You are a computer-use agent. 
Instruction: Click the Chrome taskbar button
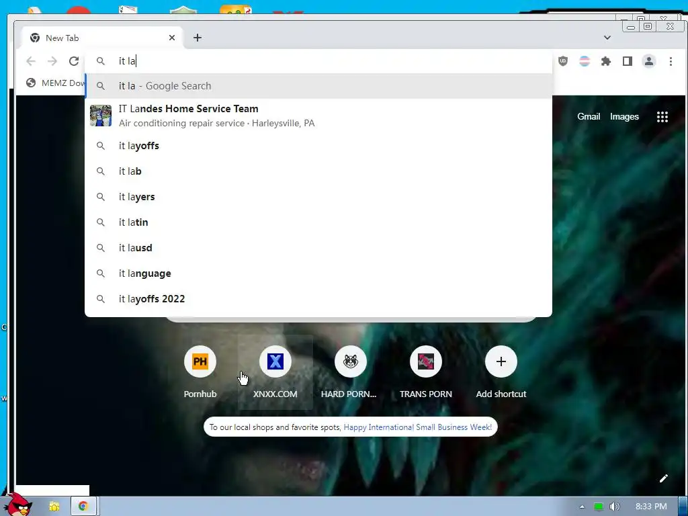83,507
